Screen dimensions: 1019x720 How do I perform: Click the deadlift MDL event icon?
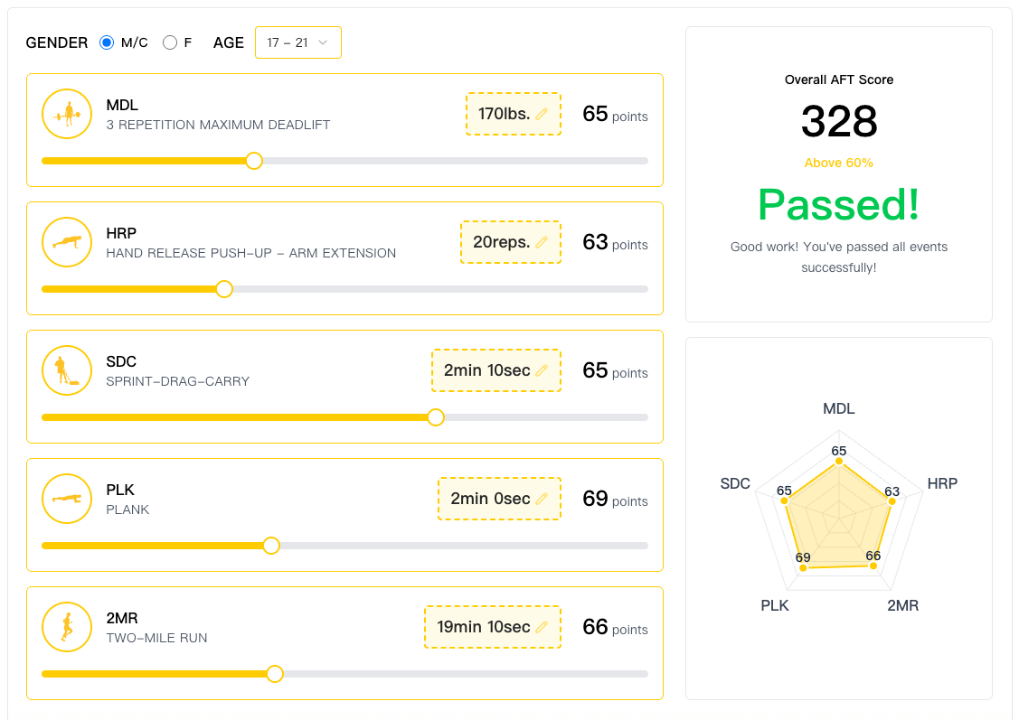click(67, 114)
